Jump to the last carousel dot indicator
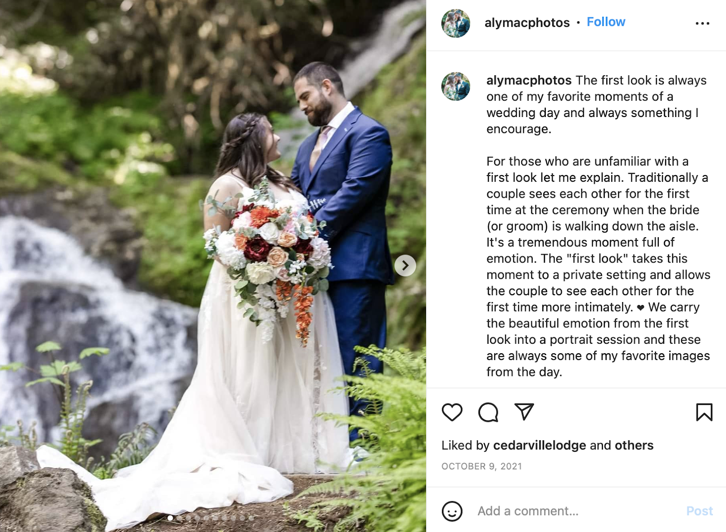Viewport: 726px width, 532px height. tap(251, 517)
